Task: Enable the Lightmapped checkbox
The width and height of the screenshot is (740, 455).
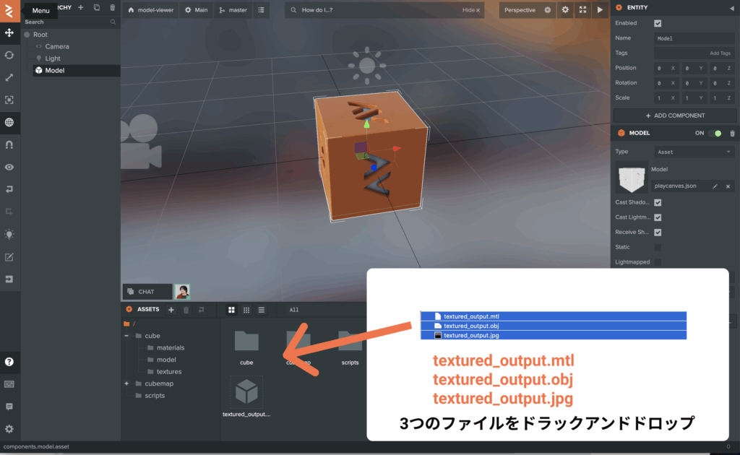Action: 658,262
